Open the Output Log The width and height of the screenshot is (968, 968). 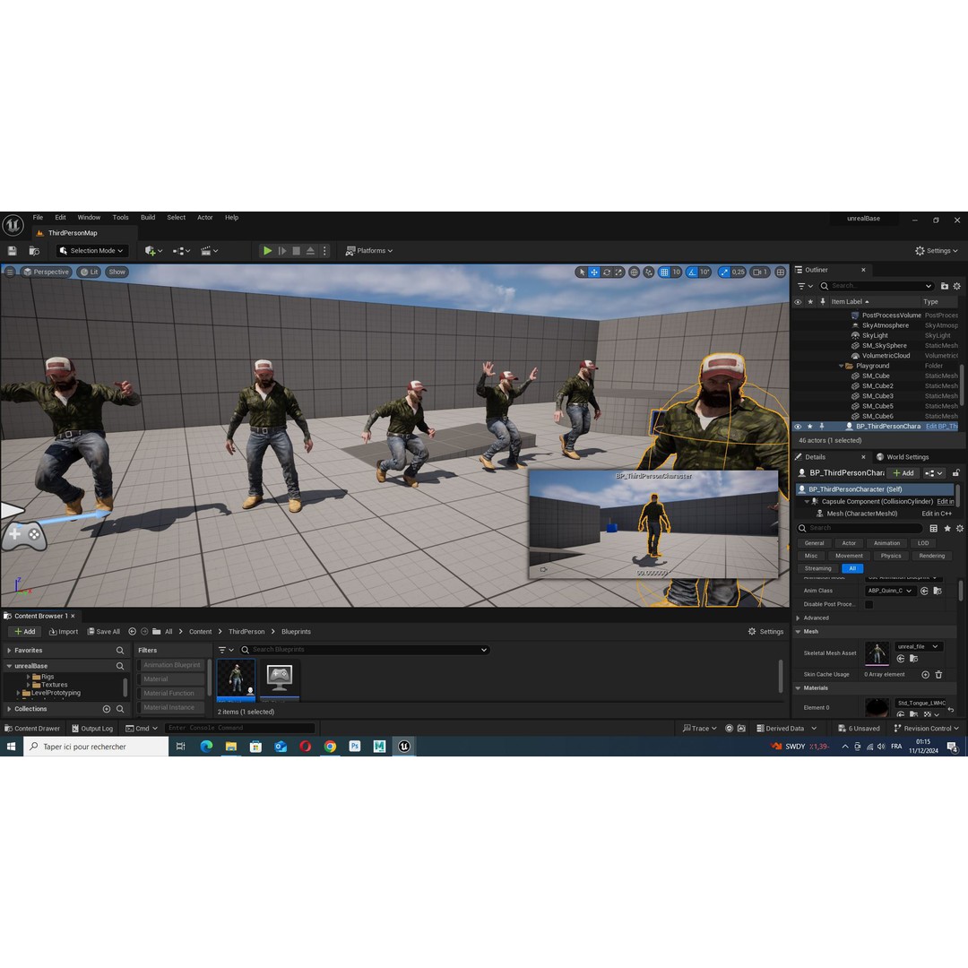coord(92,729)
